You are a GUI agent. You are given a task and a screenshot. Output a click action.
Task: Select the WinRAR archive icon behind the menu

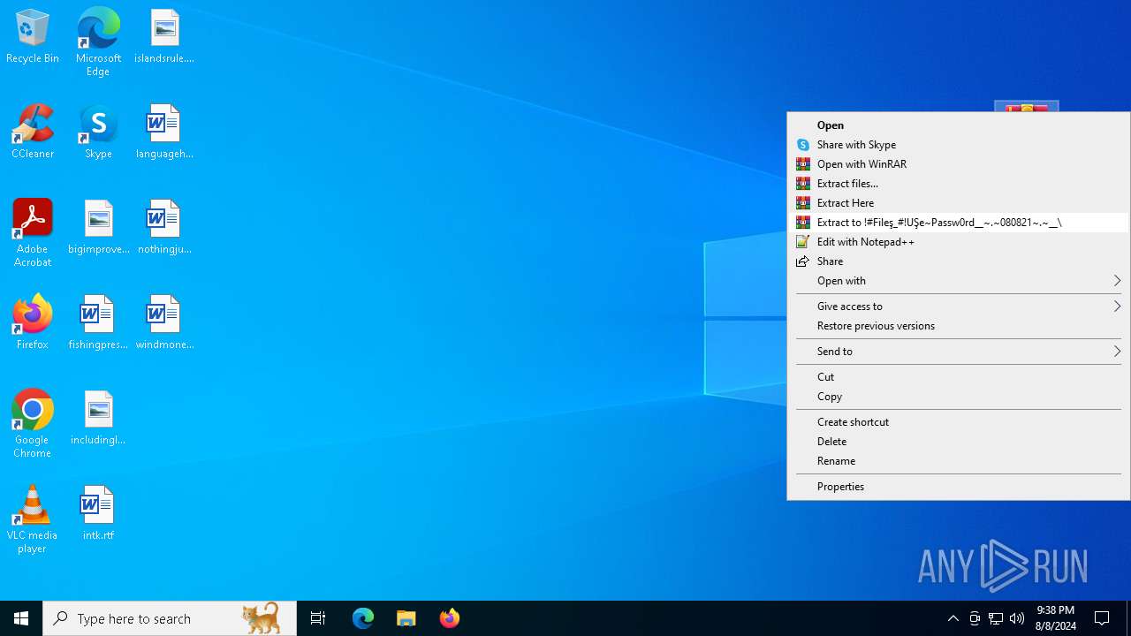(1027, 107)
